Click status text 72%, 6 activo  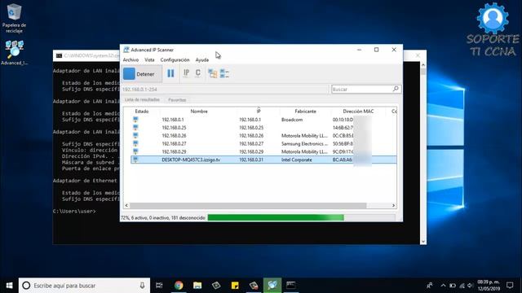[x=163, y=218]
